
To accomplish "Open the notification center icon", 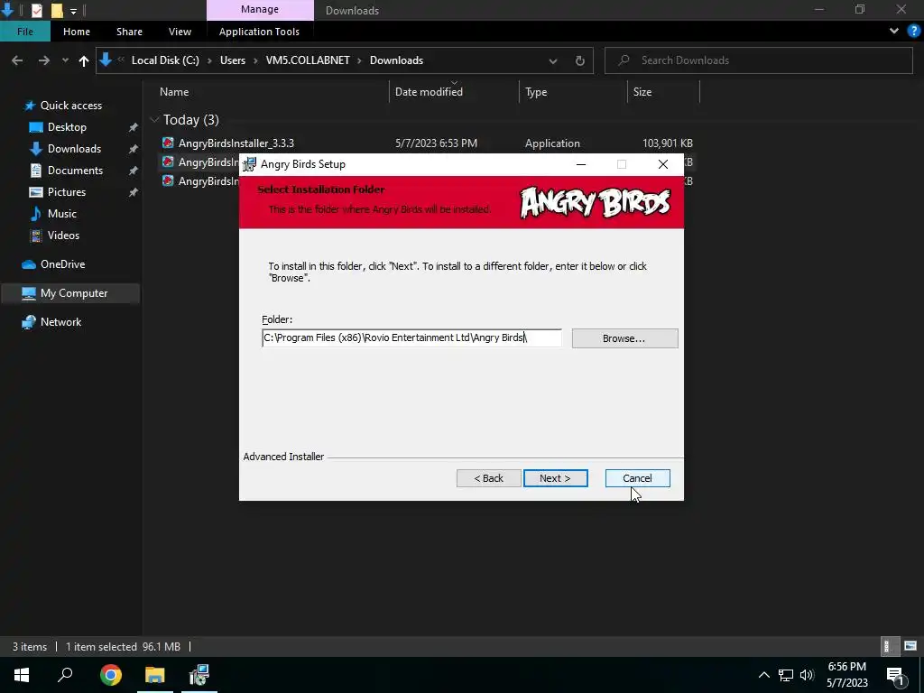I will 896,675.
